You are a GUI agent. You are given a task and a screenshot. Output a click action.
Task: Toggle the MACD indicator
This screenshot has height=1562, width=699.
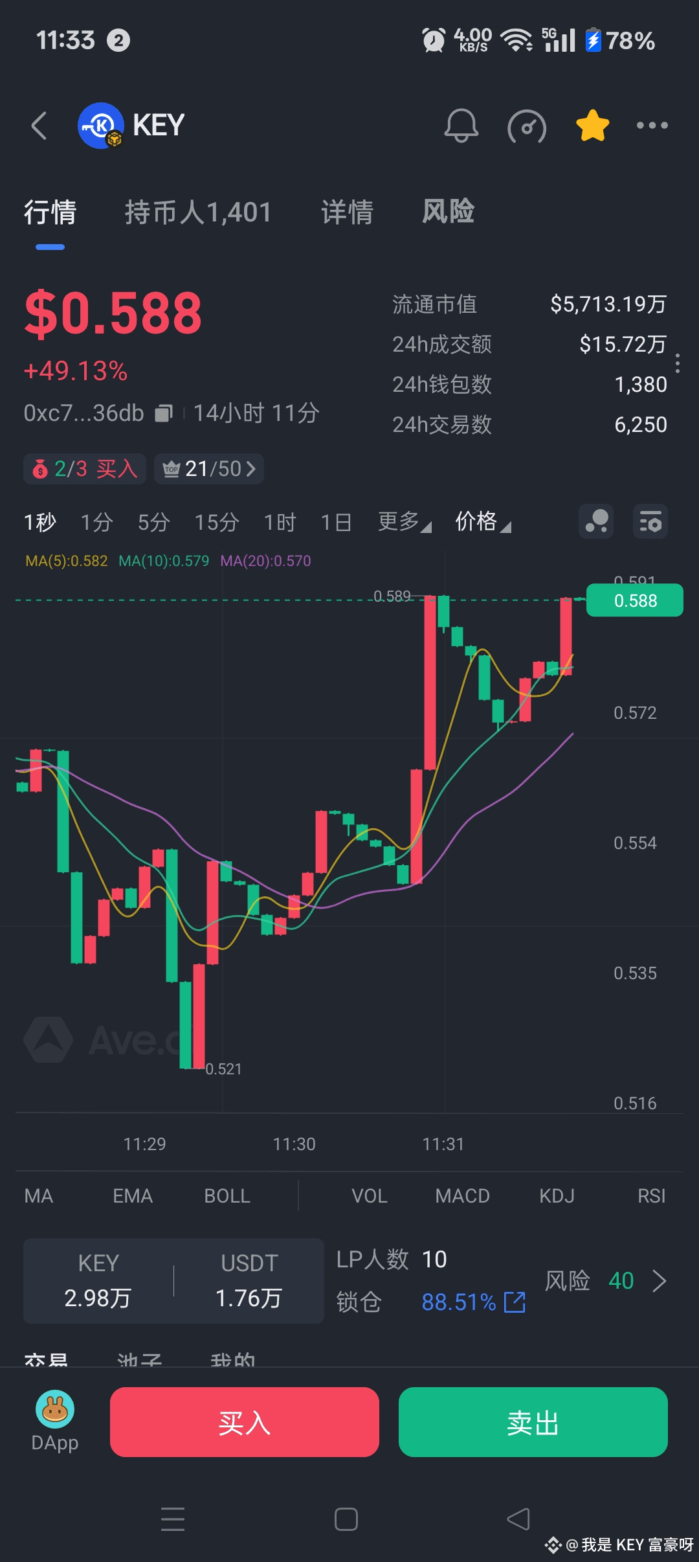(x=462, y=1195)
